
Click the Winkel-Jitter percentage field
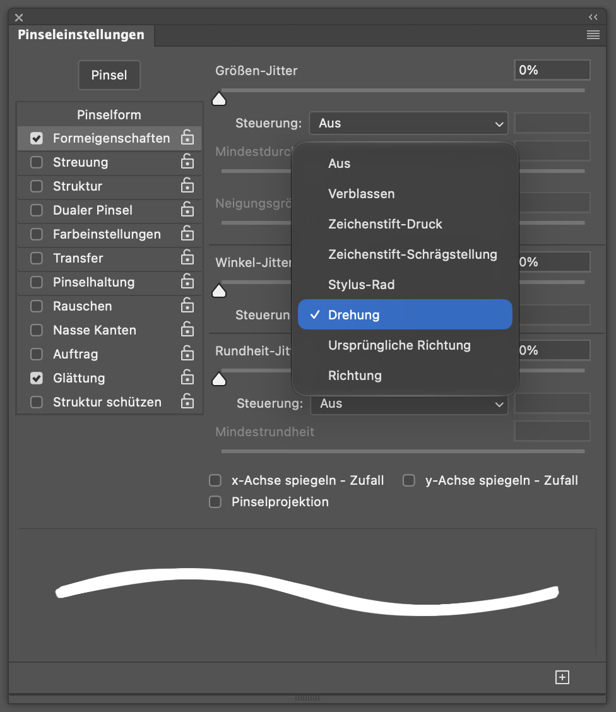click(x=555, y=262)
